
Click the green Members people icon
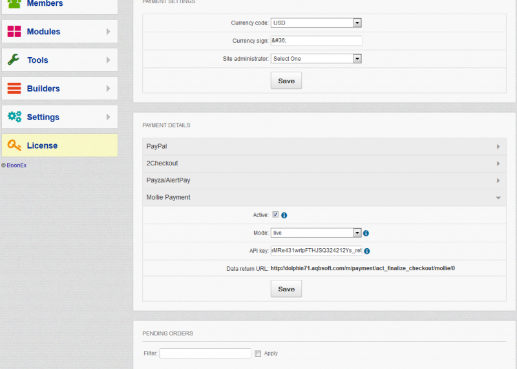click(14, 3)
